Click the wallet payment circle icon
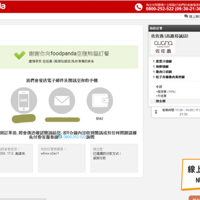Screen dimensions: 200x200 (100, 100)
